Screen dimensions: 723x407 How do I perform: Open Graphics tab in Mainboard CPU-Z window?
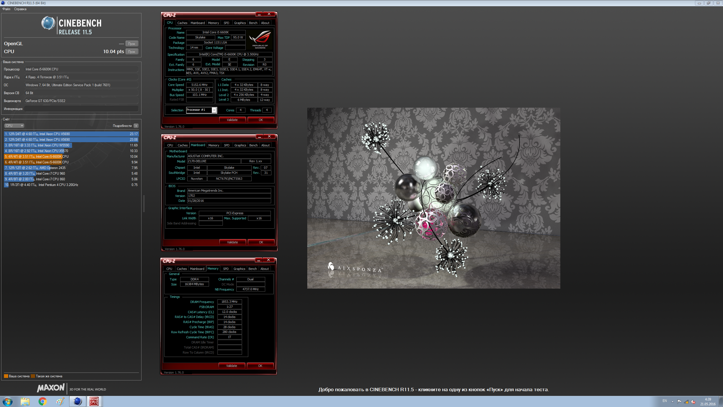[240, 145]
